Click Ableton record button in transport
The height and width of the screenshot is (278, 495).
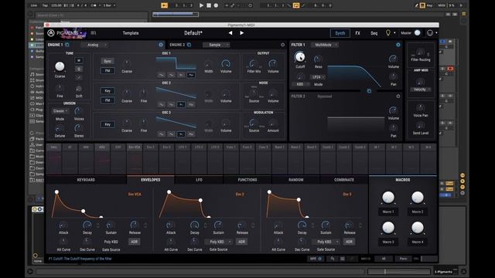[x=216, y=5]
